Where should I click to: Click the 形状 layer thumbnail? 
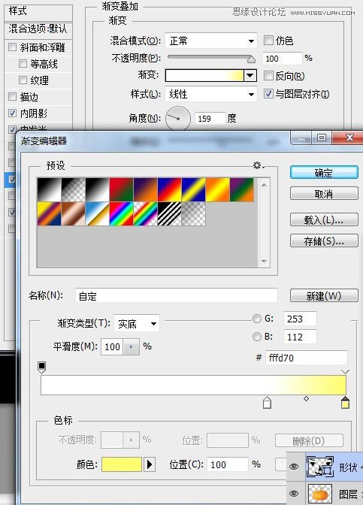click(x=320, y=467)
